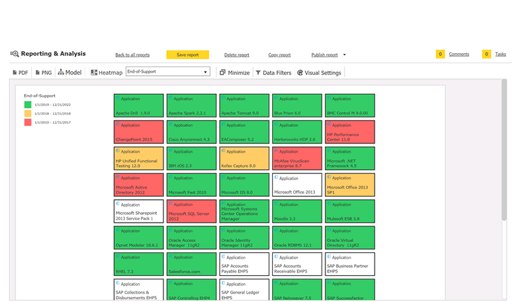This screenshot has height=302, width=515.
Task: Click the PNG export icon
Action: tap(38, 73)
